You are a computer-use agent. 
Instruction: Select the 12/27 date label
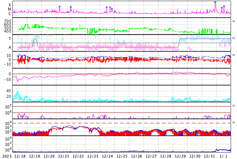pos(151,156)
